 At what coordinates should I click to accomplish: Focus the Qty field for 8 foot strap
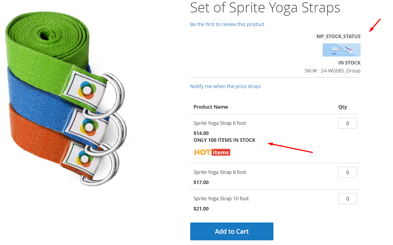coord(347,172)
